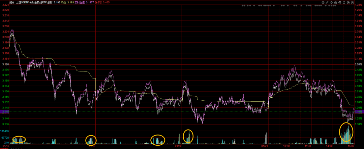The height and width of the screenshot is (149, 364).
Task: Click the first diamond info marker
Action: (243, 6)
